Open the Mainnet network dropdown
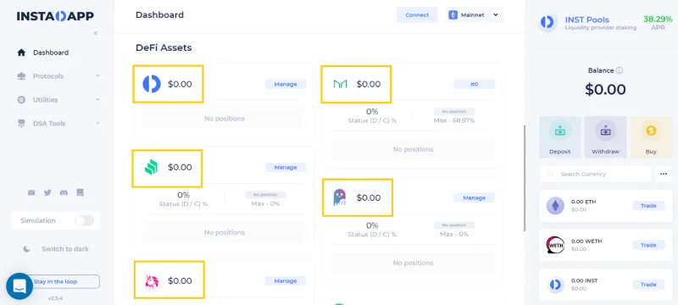 pyautogui.click(x=474, y=15)
